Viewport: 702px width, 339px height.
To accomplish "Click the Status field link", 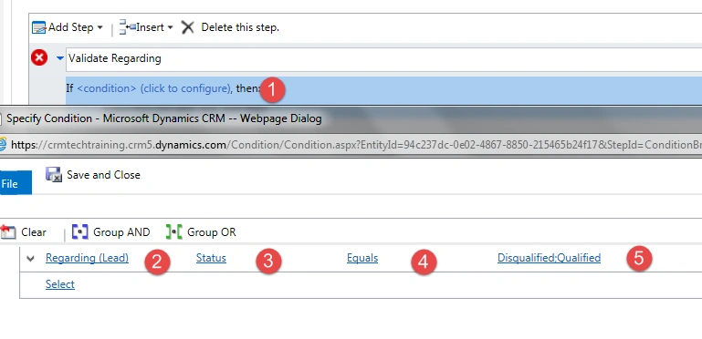I will pos(211,258).
